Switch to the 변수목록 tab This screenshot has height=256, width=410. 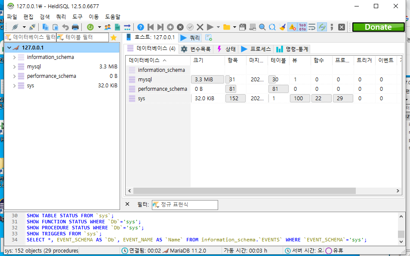coord(196,49)
